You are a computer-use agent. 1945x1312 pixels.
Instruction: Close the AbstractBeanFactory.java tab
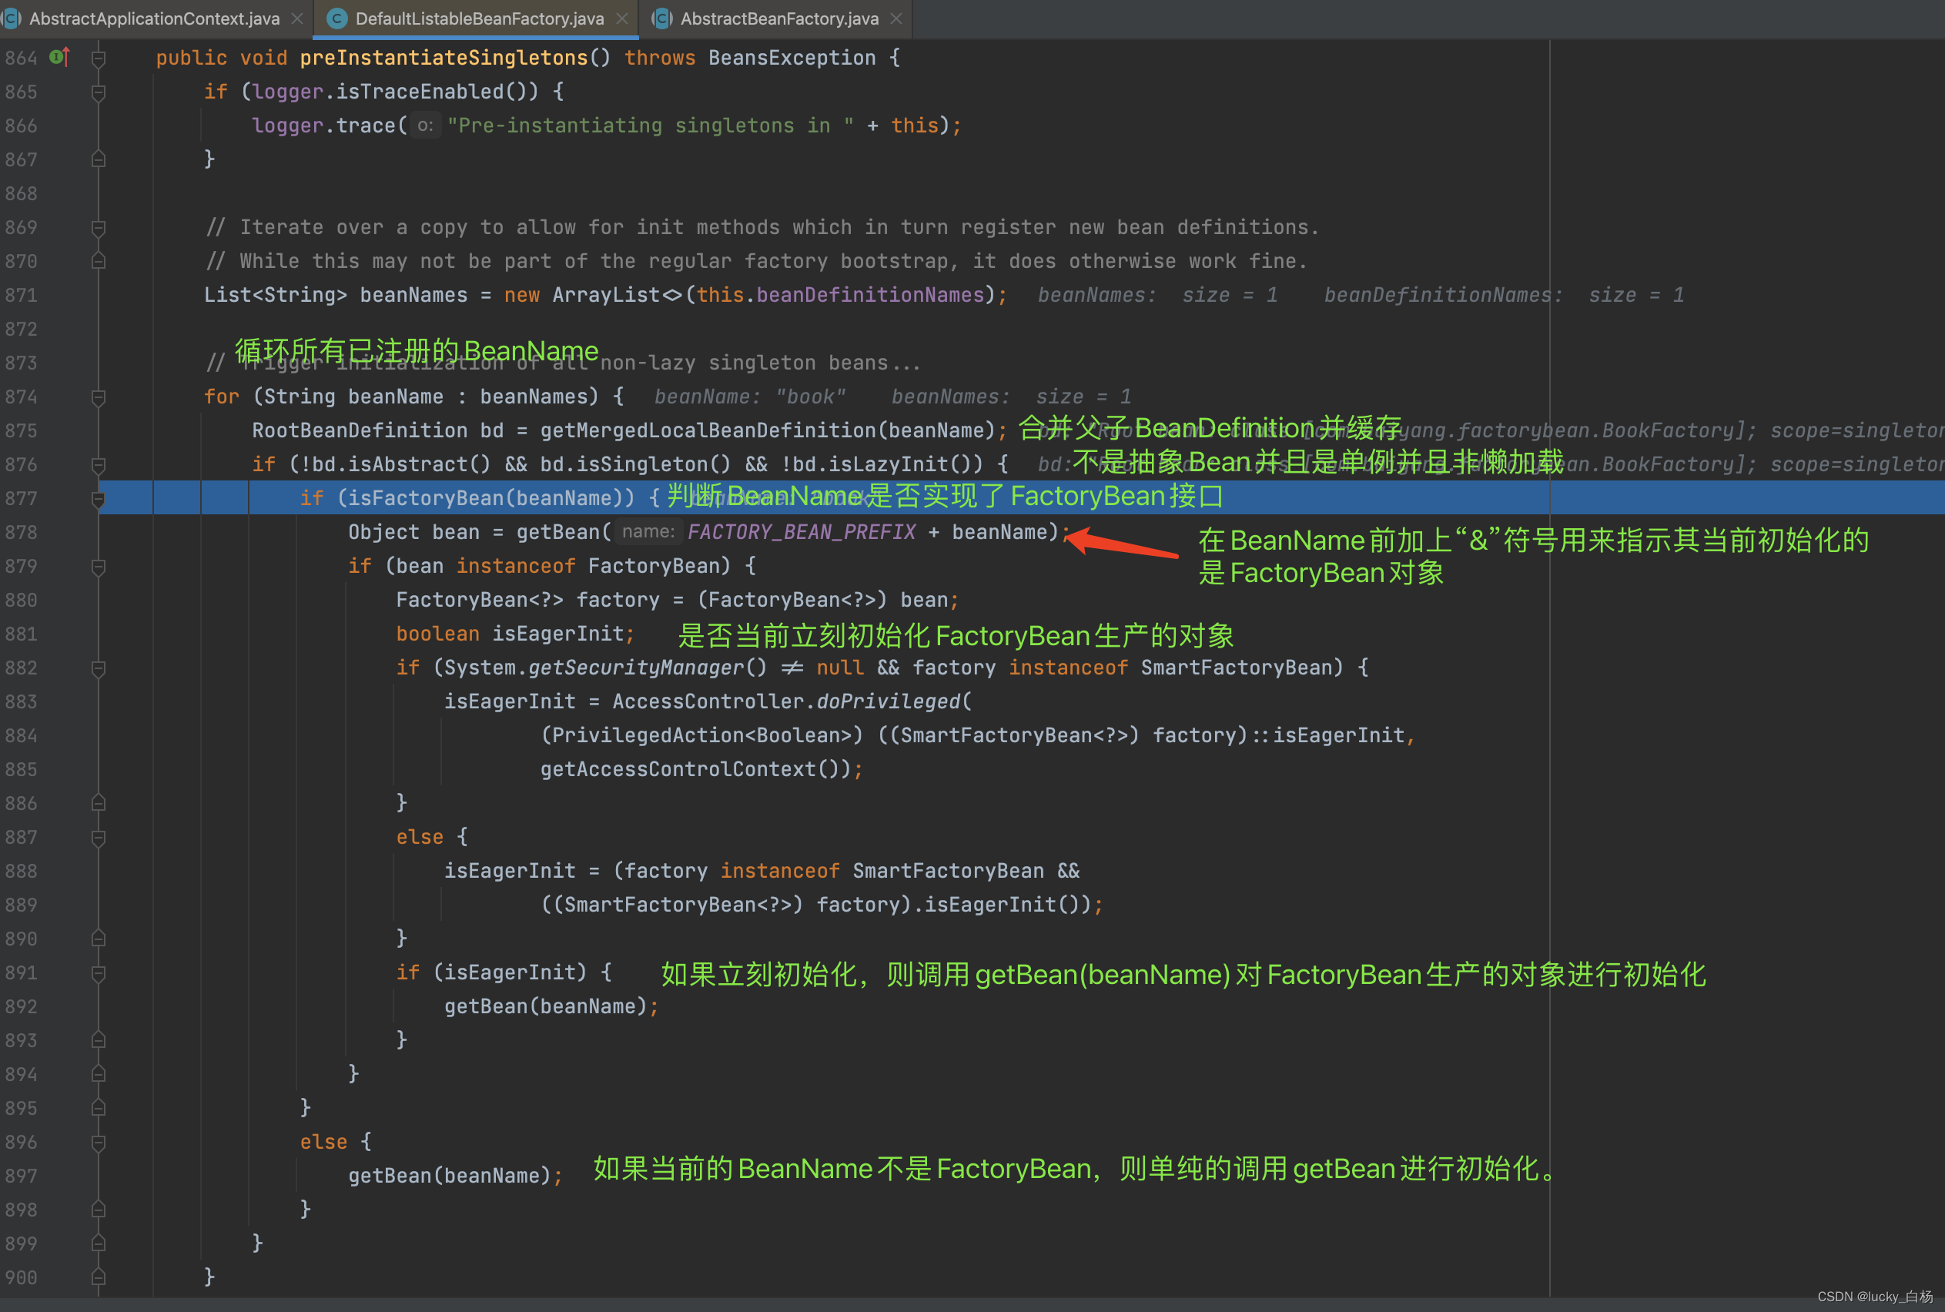click(896, 18)
